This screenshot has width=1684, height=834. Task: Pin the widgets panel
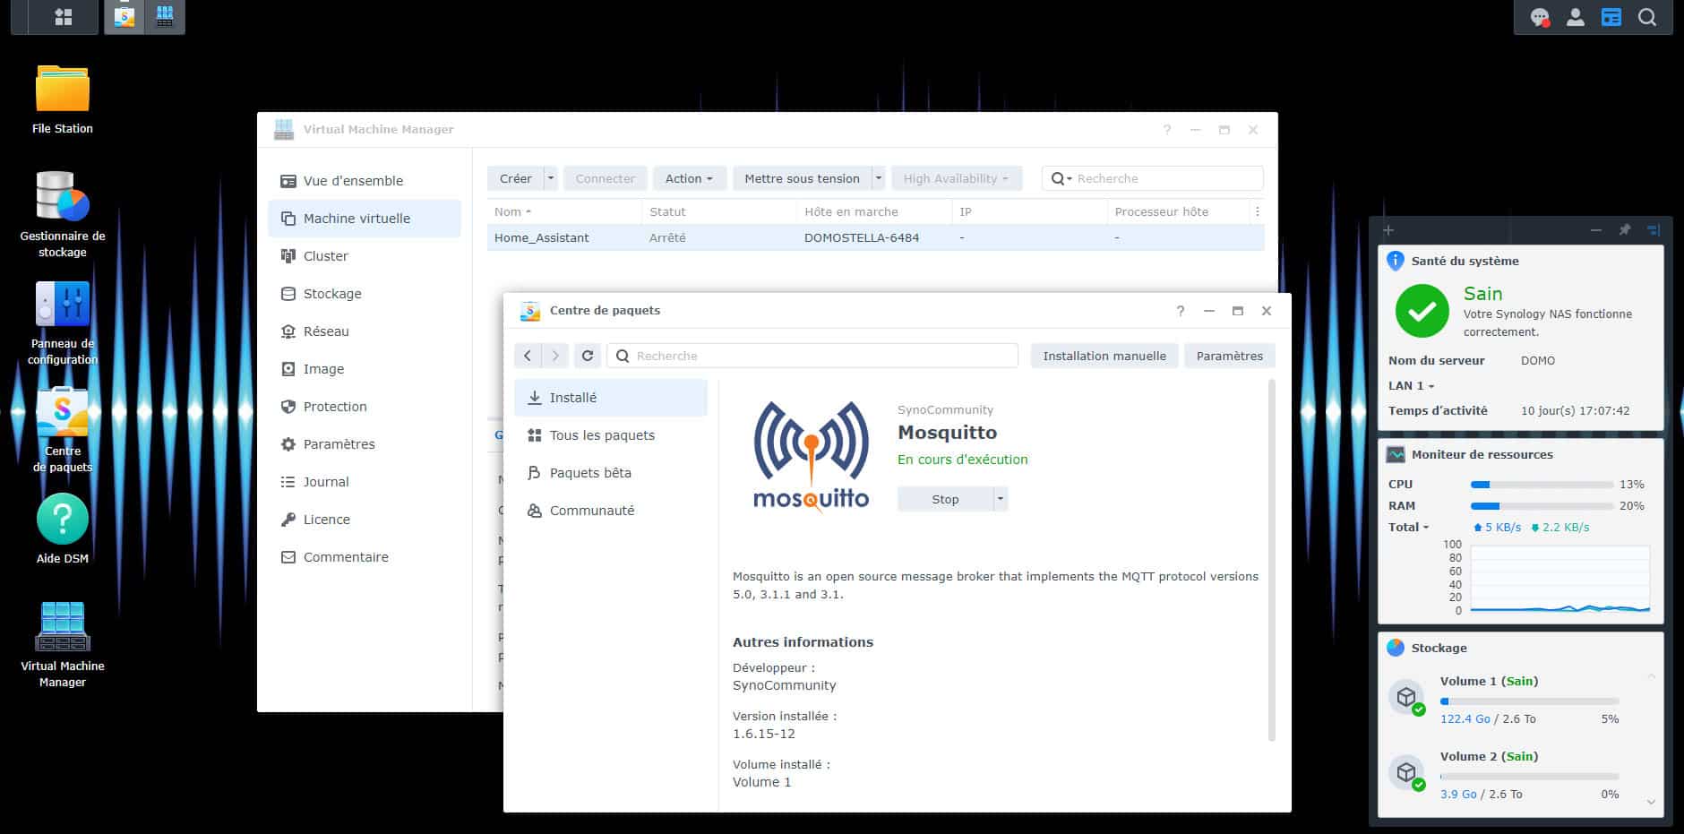[1625, 230]
